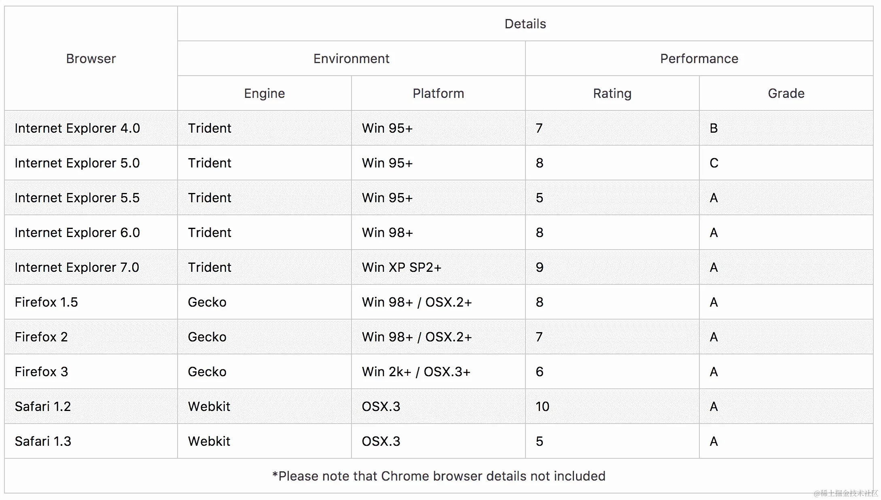The width and height of the screenshot is (881, 500).
Task: Click the Engine column header
Action: pos(264,93)
